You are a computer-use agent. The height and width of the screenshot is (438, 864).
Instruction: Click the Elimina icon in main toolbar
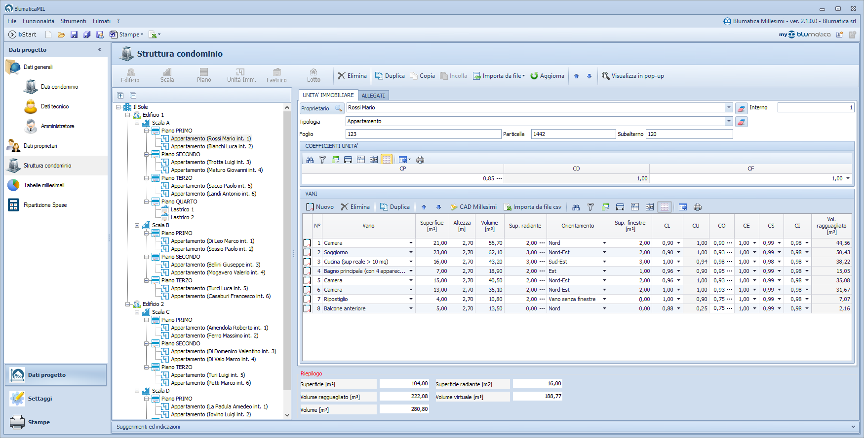point(342,76)
